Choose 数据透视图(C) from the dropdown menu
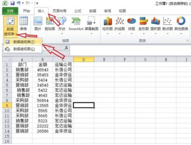The height and width of the screenshot is (145, 191). click(23, 49)
